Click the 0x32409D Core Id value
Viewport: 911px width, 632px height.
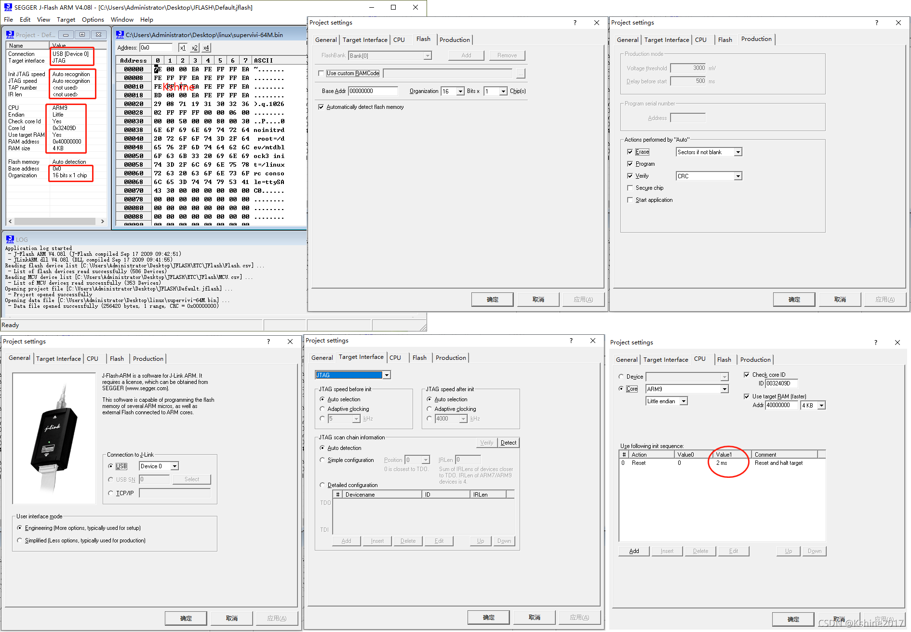(x=65, y=128)
